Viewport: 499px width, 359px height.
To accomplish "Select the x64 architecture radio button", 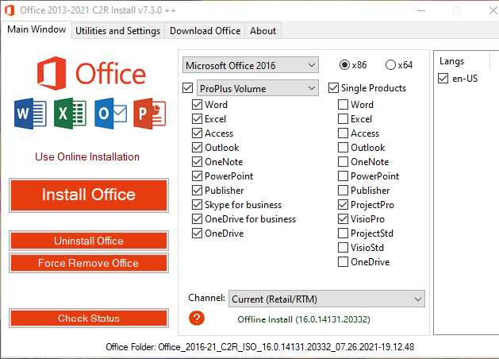I will point(390,65).
